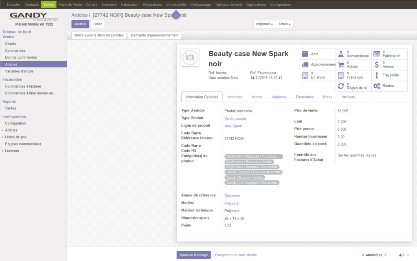Click Demande d'approvisionnement button
The height and width of the screenshot is (261, 417).
pyautogui.click(x=154, y=35)
